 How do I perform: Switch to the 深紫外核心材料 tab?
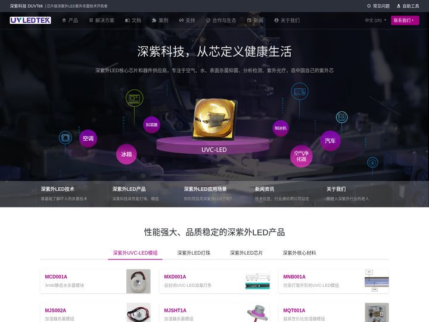[x=299, y=253]
